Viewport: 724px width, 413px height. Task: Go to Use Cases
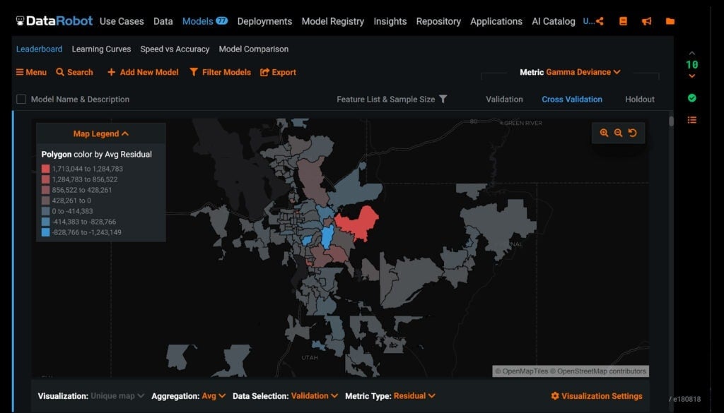click(x=122, y=21)
